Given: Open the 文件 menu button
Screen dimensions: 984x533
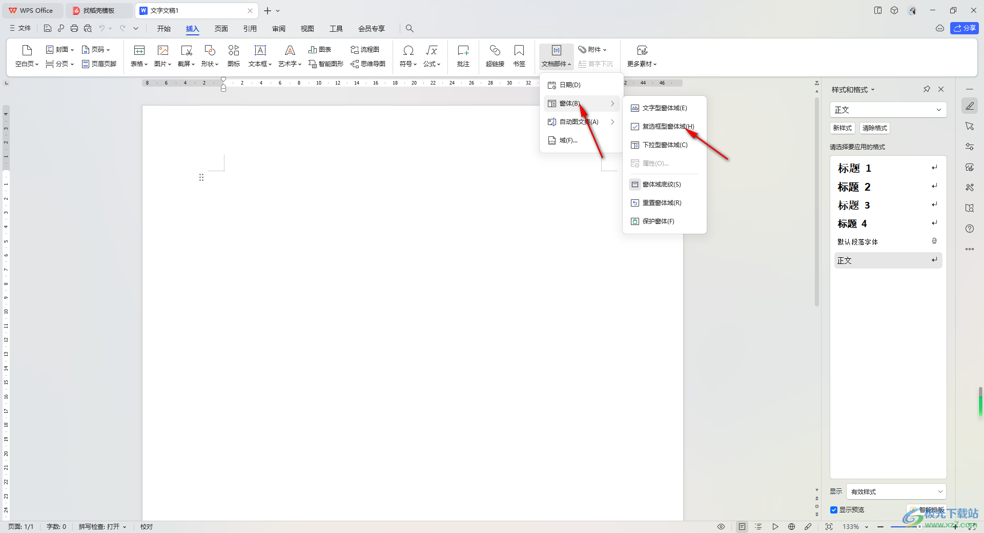Looking at the screenshot, I should pos(20,28).
